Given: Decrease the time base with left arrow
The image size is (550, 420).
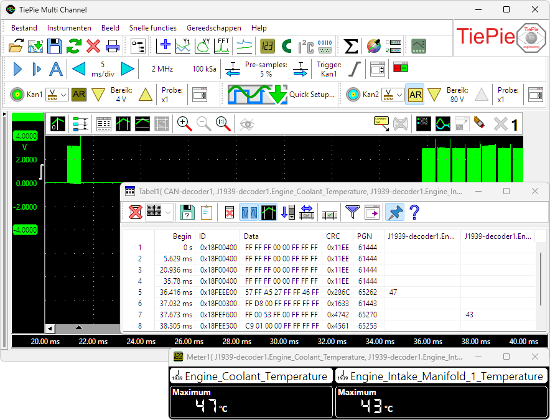Looking at the screenshot, I should point(78,69).
